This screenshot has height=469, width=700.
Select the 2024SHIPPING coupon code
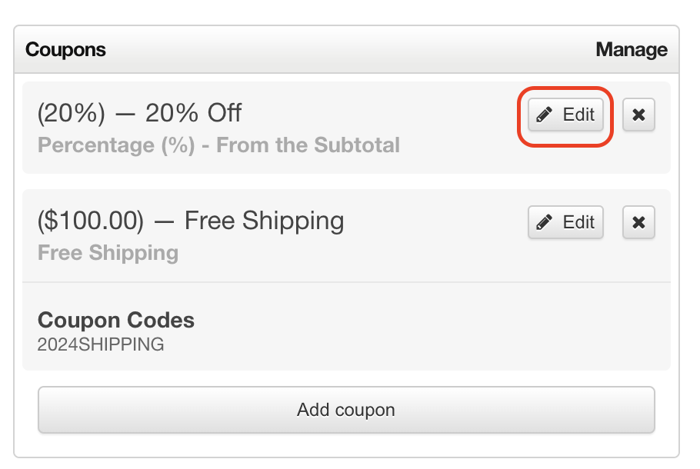101,344
